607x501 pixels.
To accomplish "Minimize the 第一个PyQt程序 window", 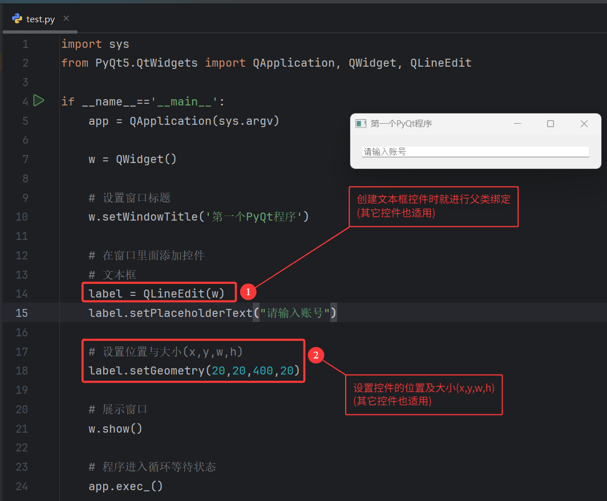I will [517, 124].
